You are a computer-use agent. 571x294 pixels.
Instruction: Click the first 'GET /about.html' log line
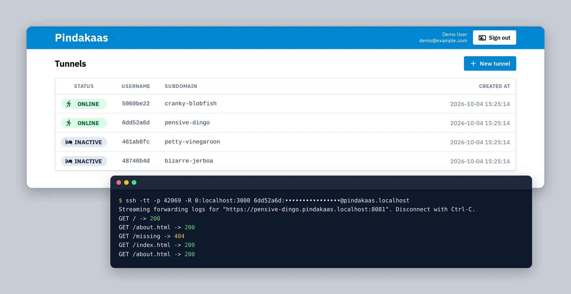coord(157,227)
